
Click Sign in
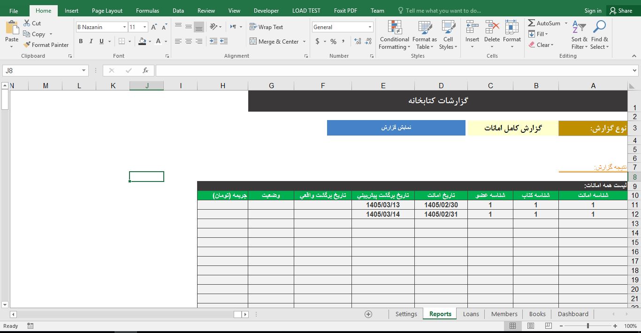[593, 10]
